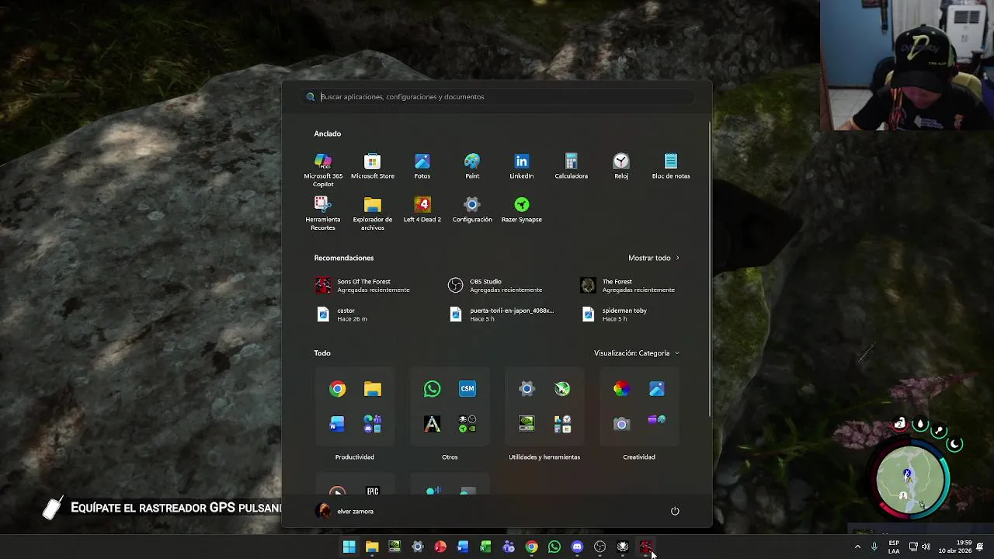This screenshot has height=559, width=994.
Task: Open NVIDIA app from the taskbar
Action: point(394,547)
